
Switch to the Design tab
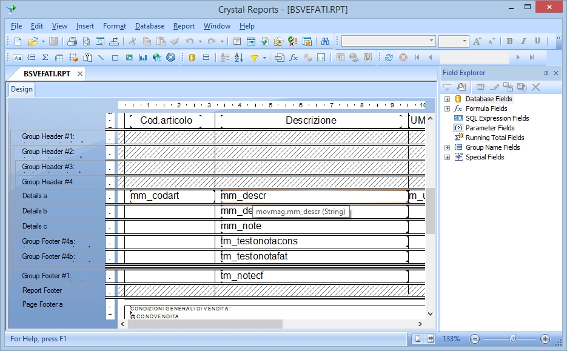(22, 89)
